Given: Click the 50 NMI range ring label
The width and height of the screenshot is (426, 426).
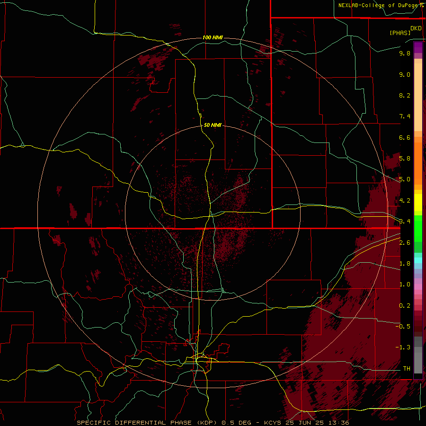Looking at the screenshot, I should (213, 125).
